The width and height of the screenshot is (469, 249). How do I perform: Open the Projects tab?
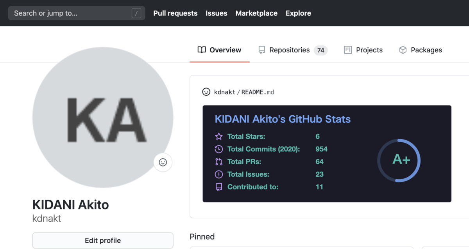(x=363, y=50)
